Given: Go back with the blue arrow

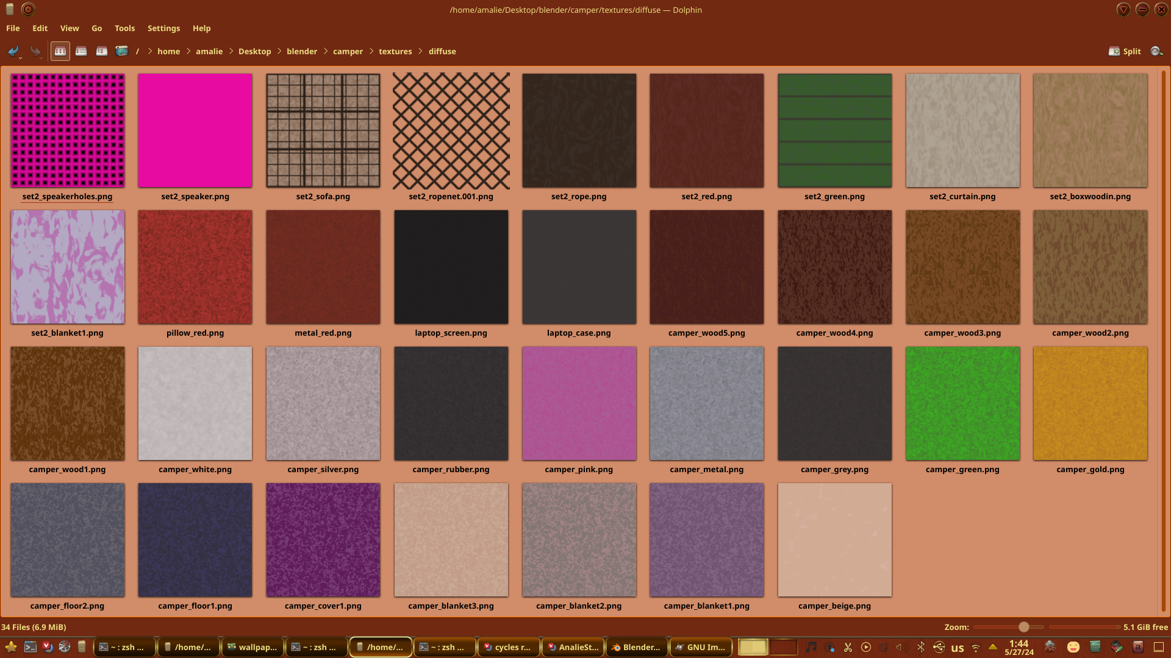Looking at the screenshot, I should click(12, 51).
